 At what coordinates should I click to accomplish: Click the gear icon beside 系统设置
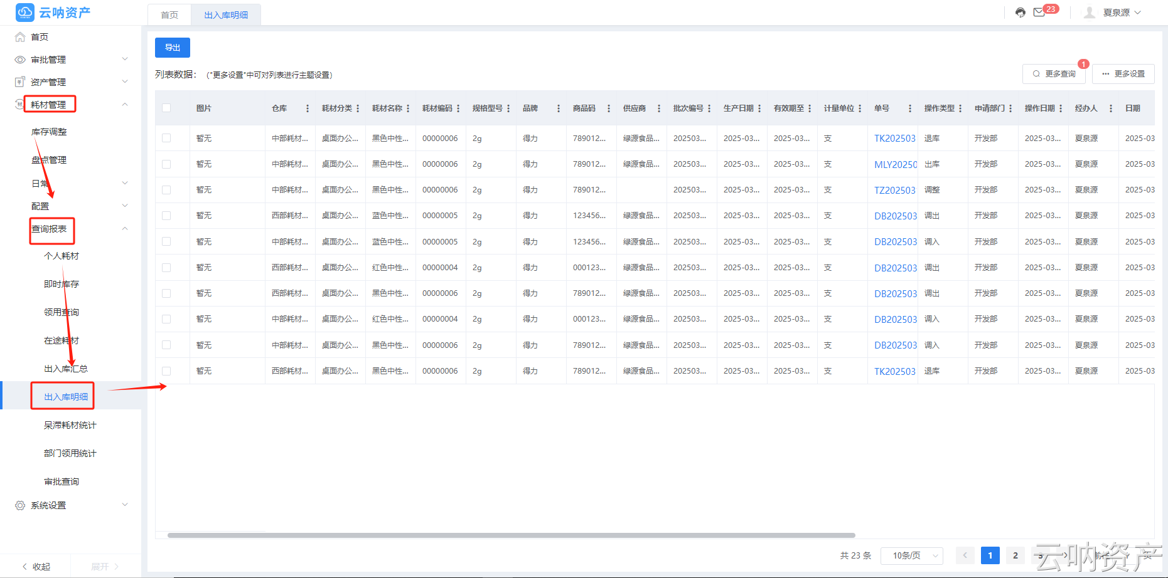pos(20,505)
